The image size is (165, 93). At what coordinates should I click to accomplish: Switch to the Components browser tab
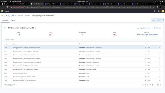tap(80, 4)
